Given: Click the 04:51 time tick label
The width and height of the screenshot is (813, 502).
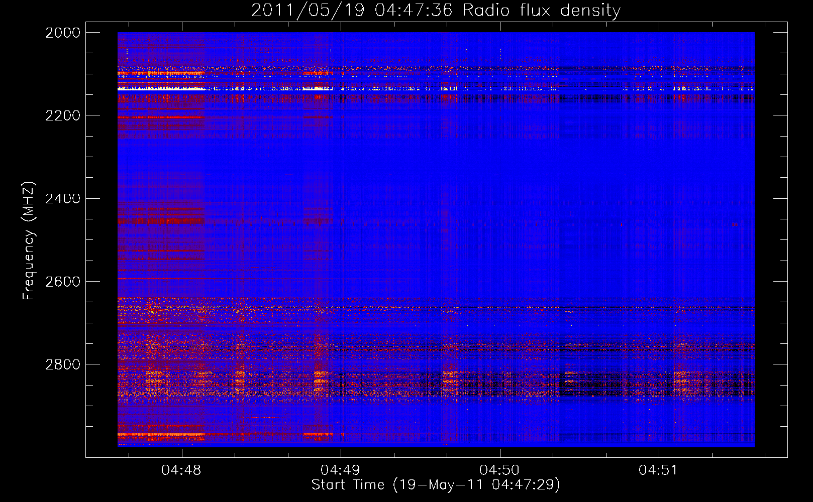Looking at the screenshot, I should click(x=658, y=470).
